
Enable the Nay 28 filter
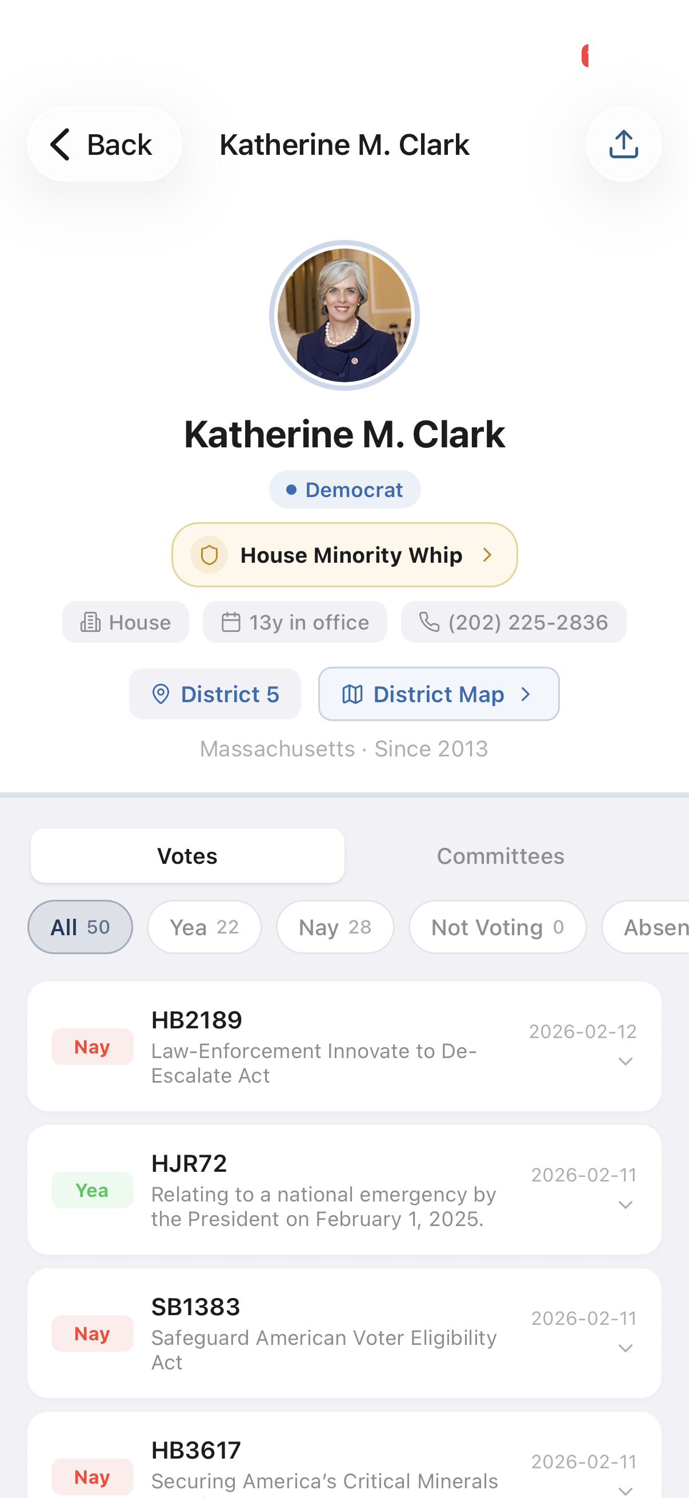click(335, 927)
